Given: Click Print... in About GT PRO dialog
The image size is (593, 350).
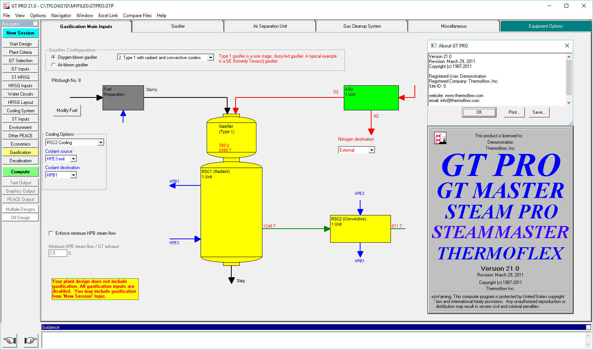Looking at the screenshot, I should tap(514, 112).
